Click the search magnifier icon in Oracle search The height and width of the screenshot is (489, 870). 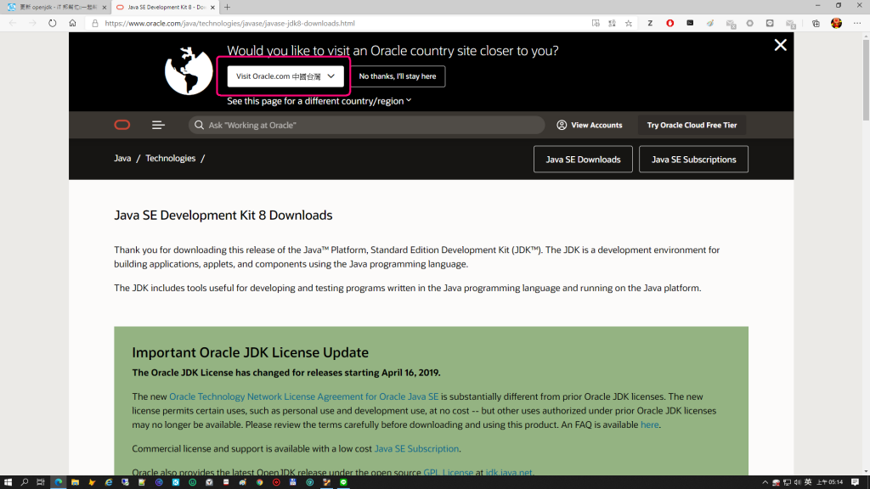point(199,125)
